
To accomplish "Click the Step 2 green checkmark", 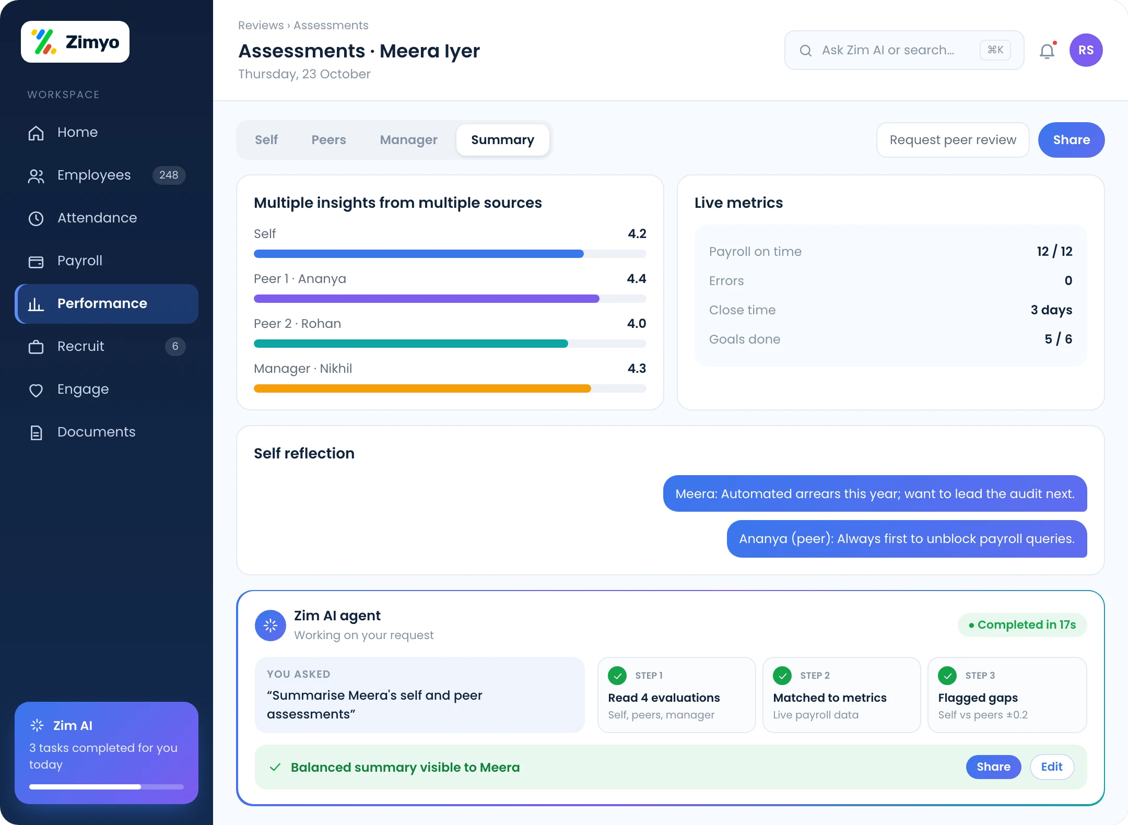I will click(x=782, y=676).
